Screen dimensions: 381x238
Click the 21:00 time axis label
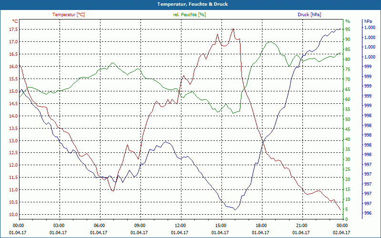301,225
